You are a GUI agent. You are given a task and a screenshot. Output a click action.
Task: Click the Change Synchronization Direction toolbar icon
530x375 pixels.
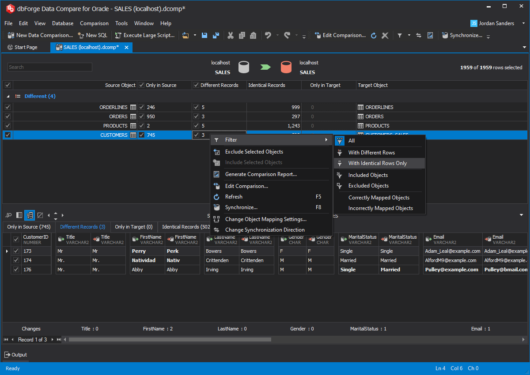coord(419,35)
